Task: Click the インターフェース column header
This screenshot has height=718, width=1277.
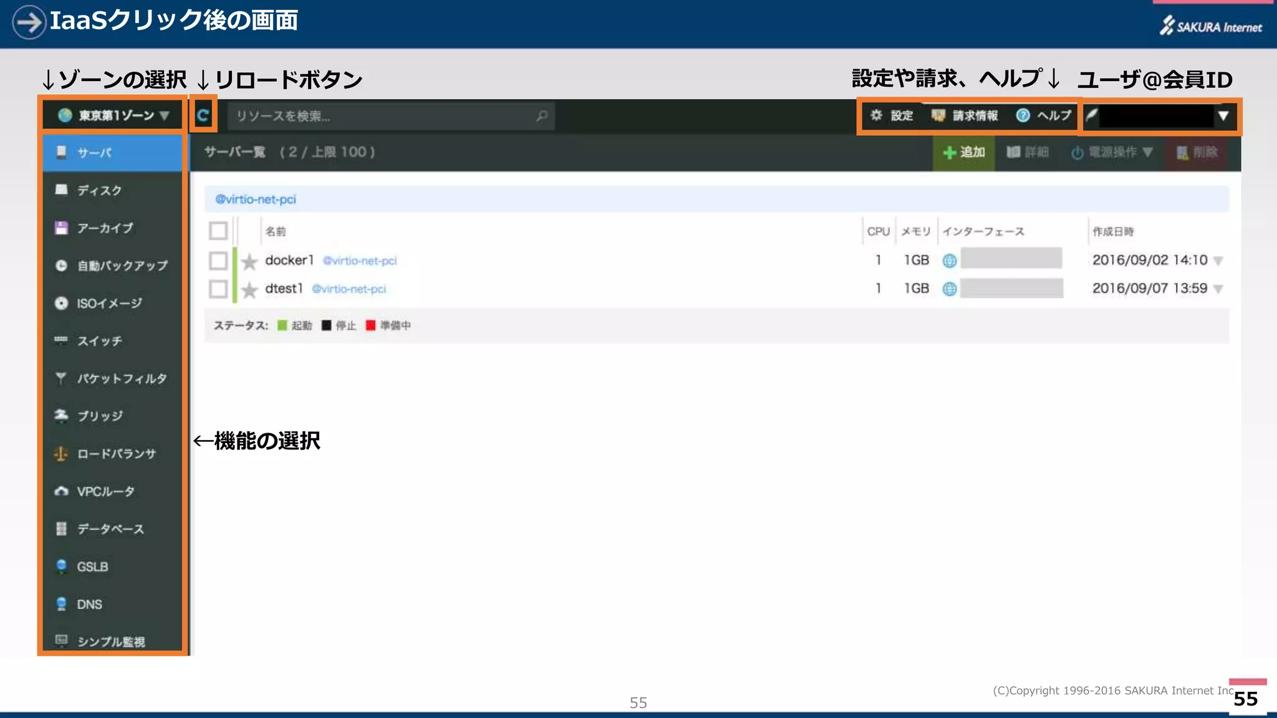Action: (x=983, y=231)
